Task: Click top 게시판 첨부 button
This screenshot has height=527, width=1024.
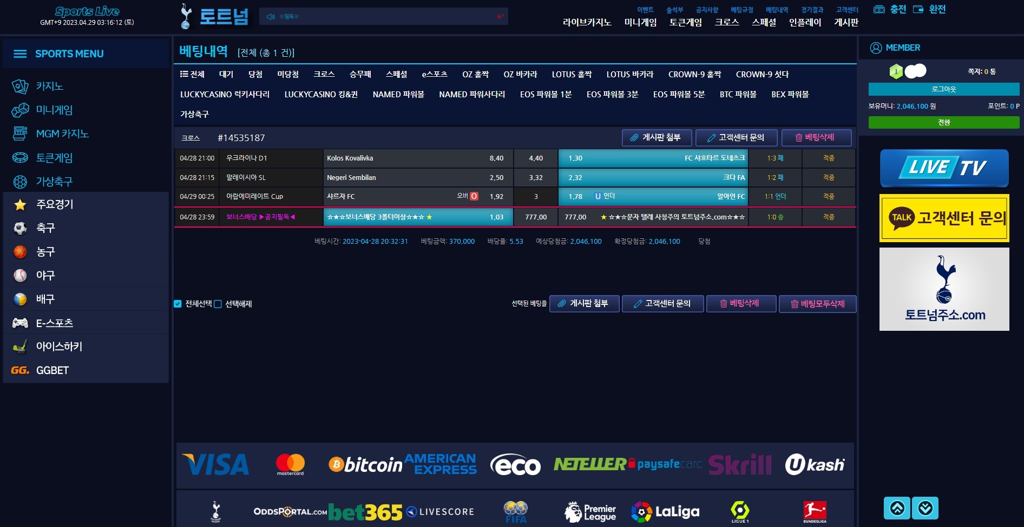Action: point(657,138)
